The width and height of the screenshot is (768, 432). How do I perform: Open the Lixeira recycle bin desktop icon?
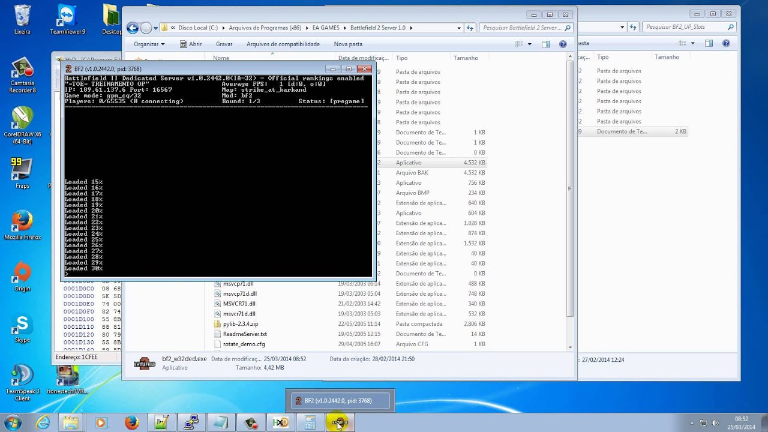tap(22, 19)
